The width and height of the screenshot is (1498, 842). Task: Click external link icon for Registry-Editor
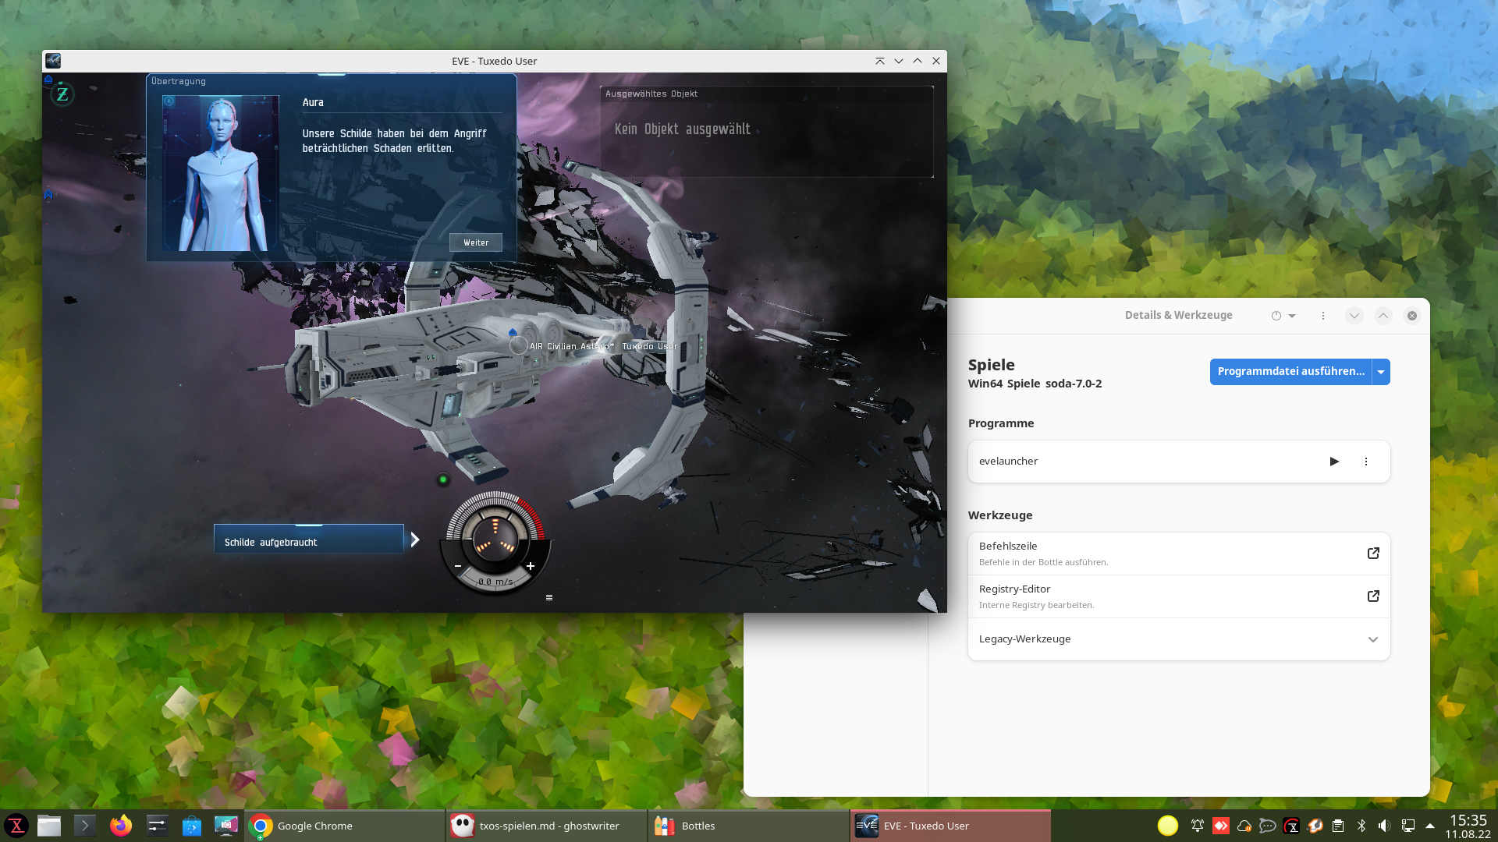pyautogui.click(x=1373, y=596)
